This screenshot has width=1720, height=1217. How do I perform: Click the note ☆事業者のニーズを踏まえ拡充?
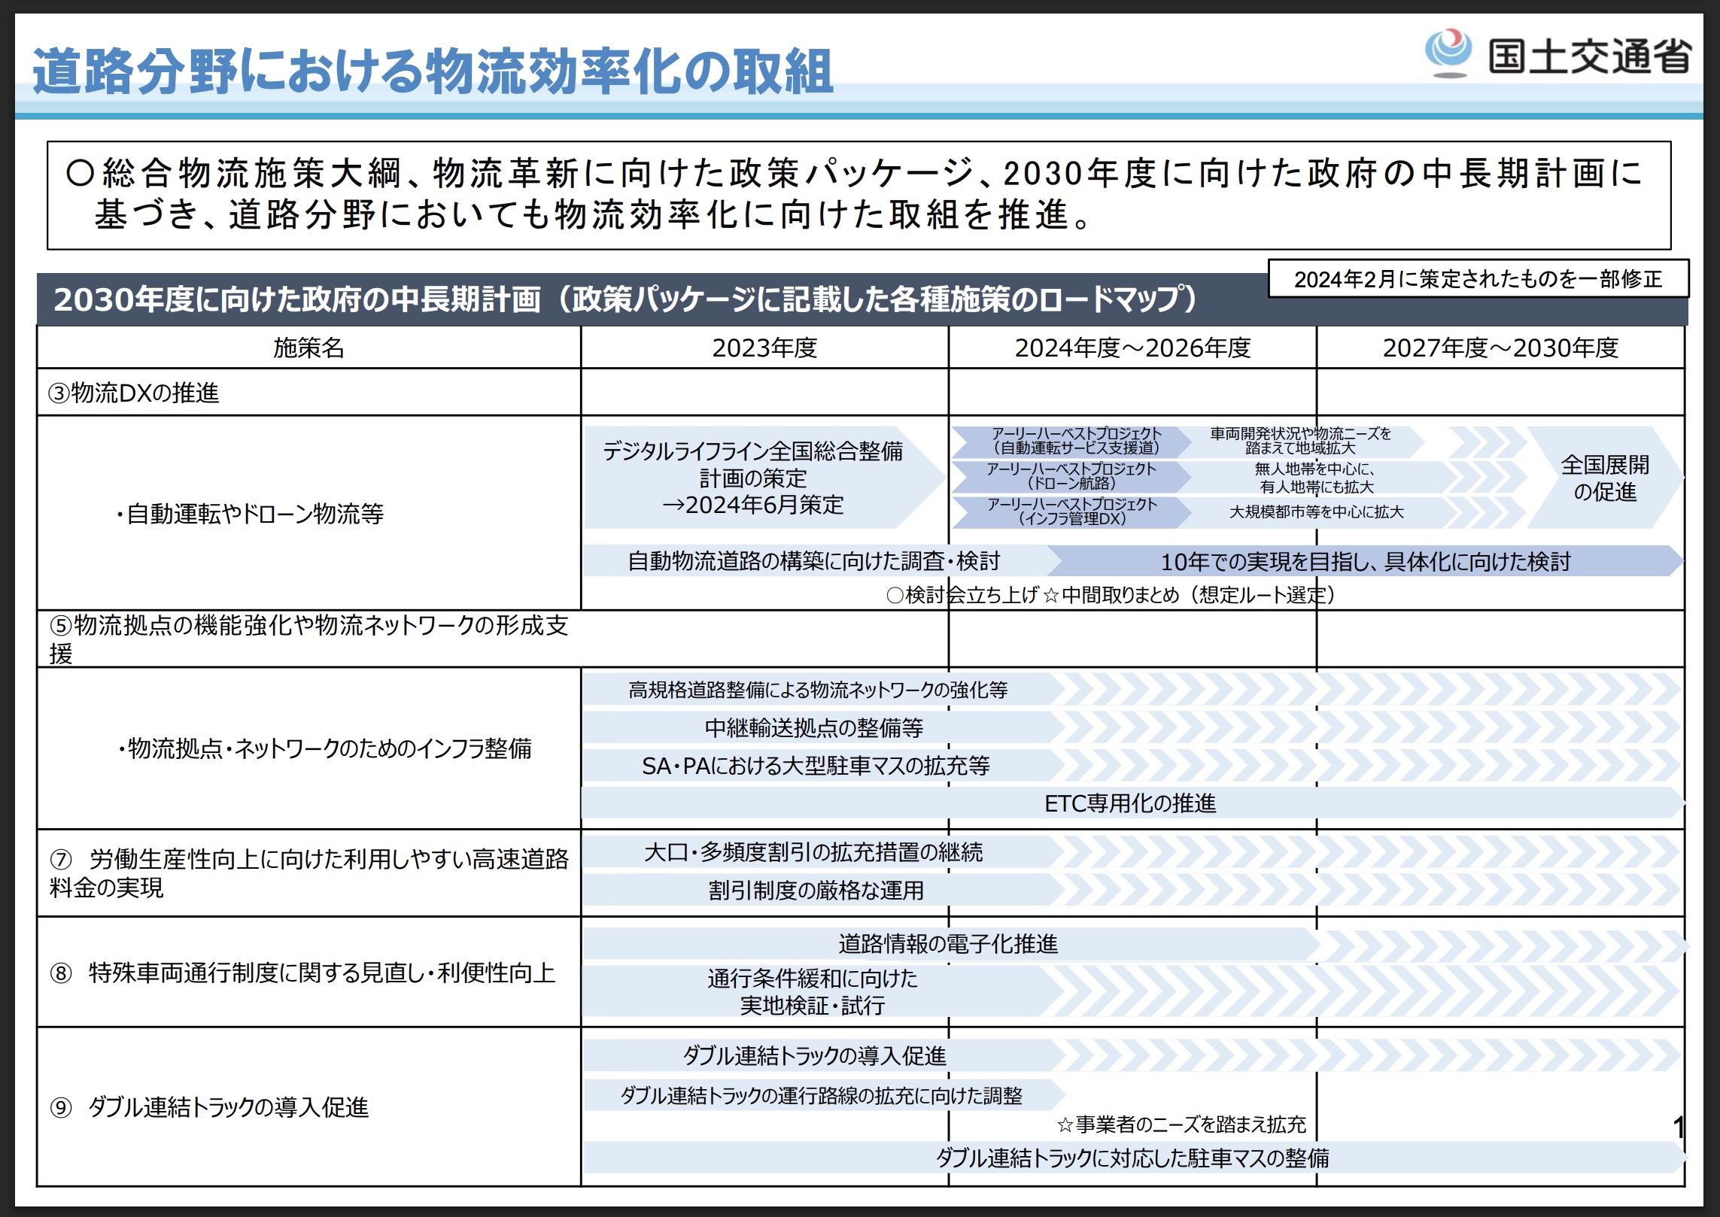[x=1181, y=1124]
